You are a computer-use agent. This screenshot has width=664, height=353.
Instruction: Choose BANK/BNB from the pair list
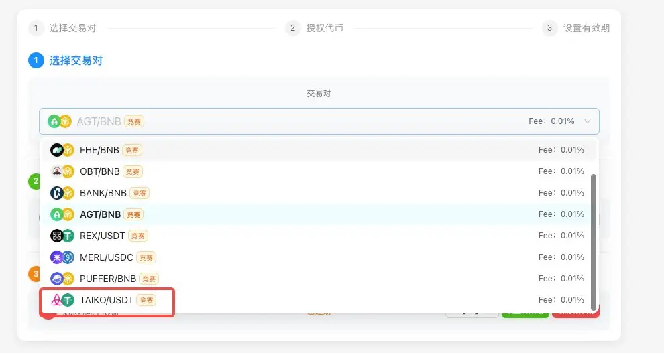pyautogui.click(x=319, y=193)
